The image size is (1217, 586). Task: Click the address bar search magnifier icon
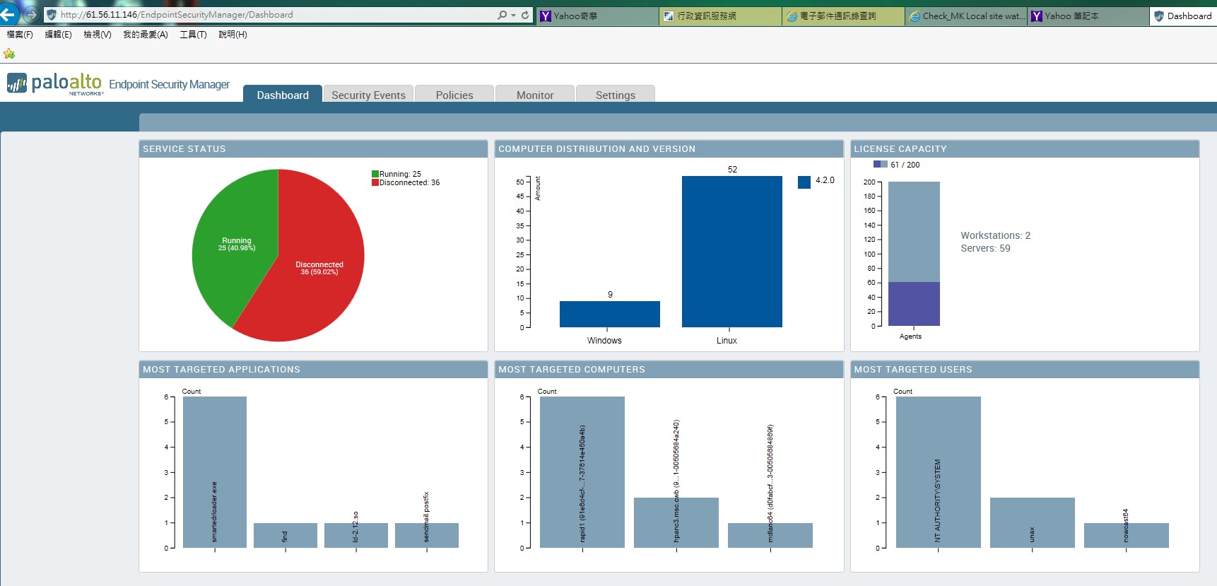502,15
